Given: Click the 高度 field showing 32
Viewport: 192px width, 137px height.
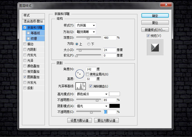Looking at the screenshot, I should pyautogui.click(x=91, y=79).
